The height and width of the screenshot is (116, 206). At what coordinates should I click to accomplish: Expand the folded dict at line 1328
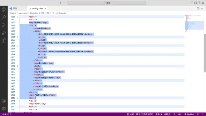coord(18,37)
